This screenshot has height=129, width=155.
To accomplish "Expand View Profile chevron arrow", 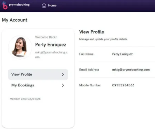I will click(63, 74).
